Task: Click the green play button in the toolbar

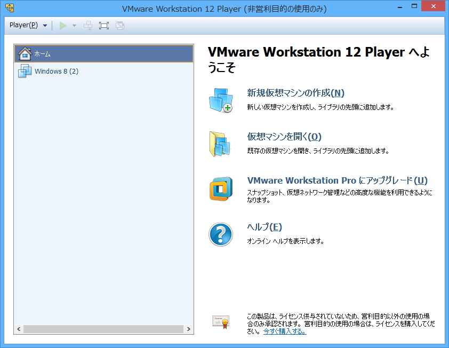Action: pyautogui.click(x=63, y=25)
